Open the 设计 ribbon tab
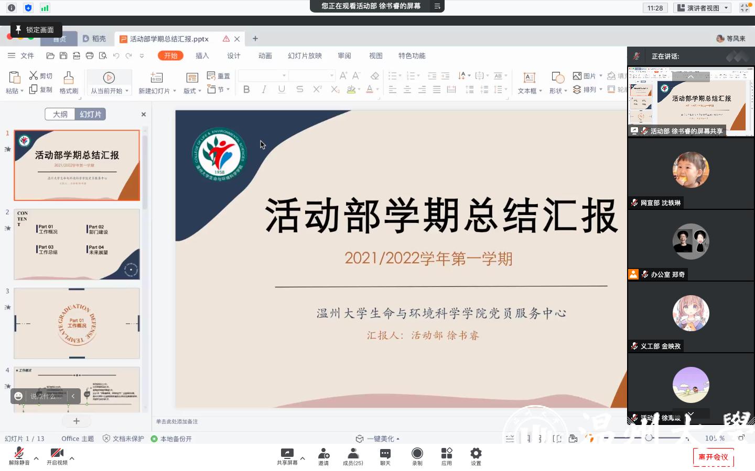Image resolution: width=755 pixels, height=471 pixels. tap(234, 55)
